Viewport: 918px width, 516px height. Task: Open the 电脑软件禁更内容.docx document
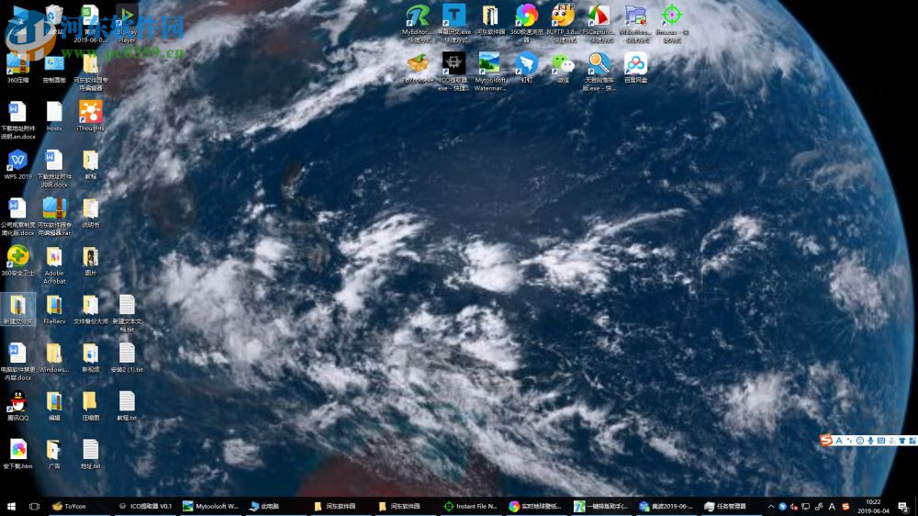coord(17,362)
